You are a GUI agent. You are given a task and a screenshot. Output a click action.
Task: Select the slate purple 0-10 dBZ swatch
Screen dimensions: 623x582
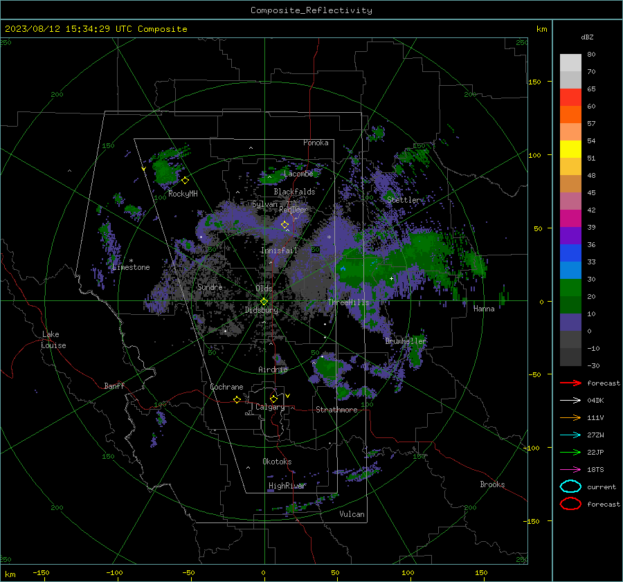tap(570, 322)
